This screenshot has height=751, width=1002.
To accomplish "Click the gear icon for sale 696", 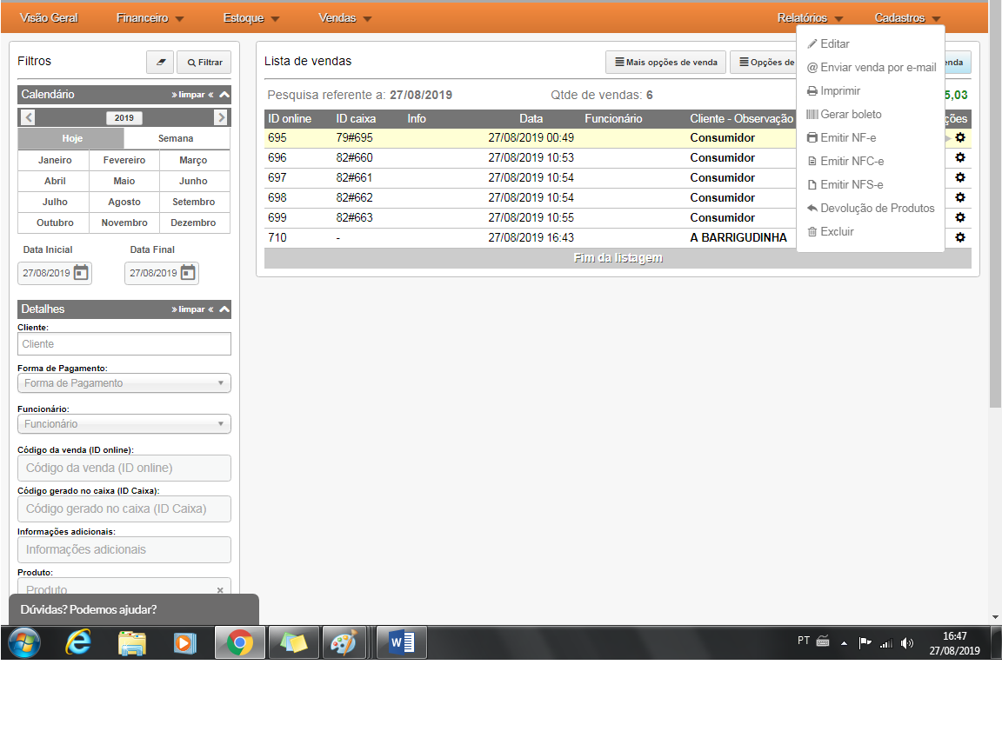I will pos(960,157).
